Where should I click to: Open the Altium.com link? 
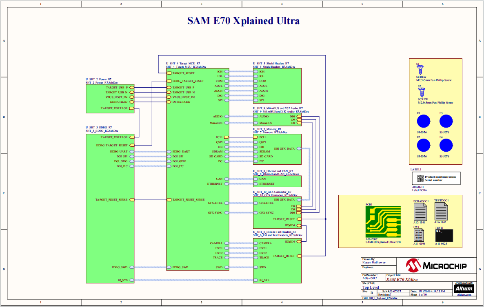[x=464, y=294]
